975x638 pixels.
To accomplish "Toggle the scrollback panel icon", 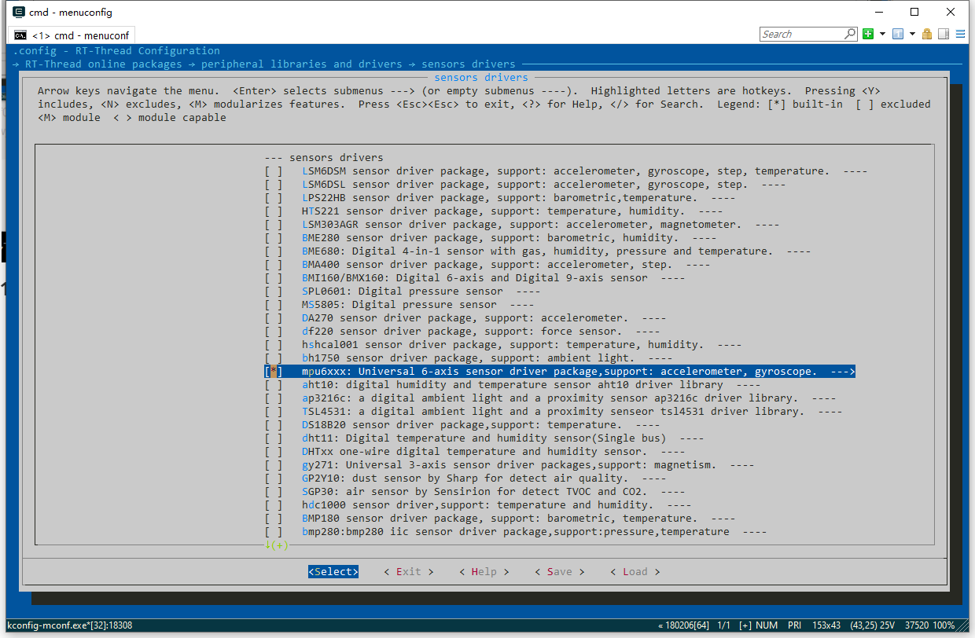I will [944, 34].
